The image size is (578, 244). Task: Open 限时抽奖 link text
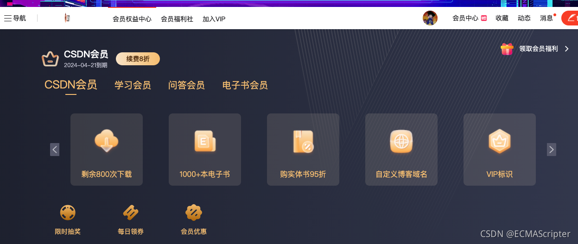point(68,231)
